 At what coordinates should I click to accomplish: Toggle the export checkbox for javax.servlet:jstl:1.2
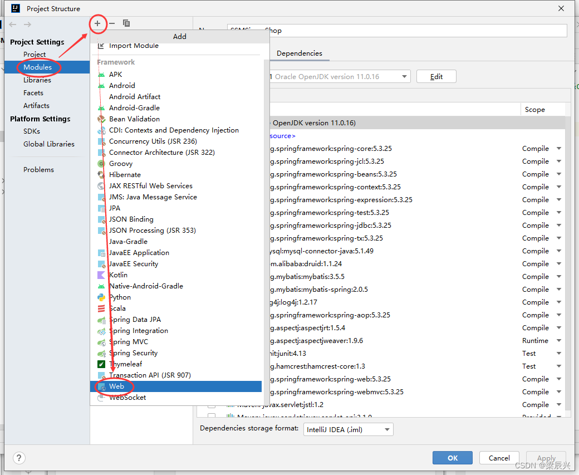(x=212, y=405)
